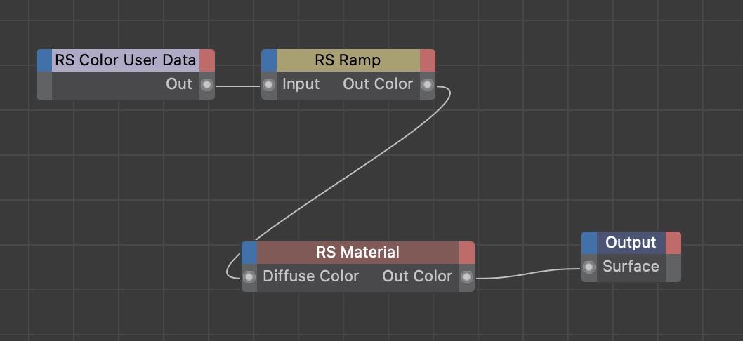The height and width of the screenshot is (341, 743).
Task: Click the Input port of RS Ramp node
Action: click(x=269, y=86)
